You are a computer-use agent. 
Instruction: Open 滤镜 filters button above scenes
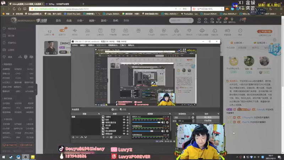(123, 110)
